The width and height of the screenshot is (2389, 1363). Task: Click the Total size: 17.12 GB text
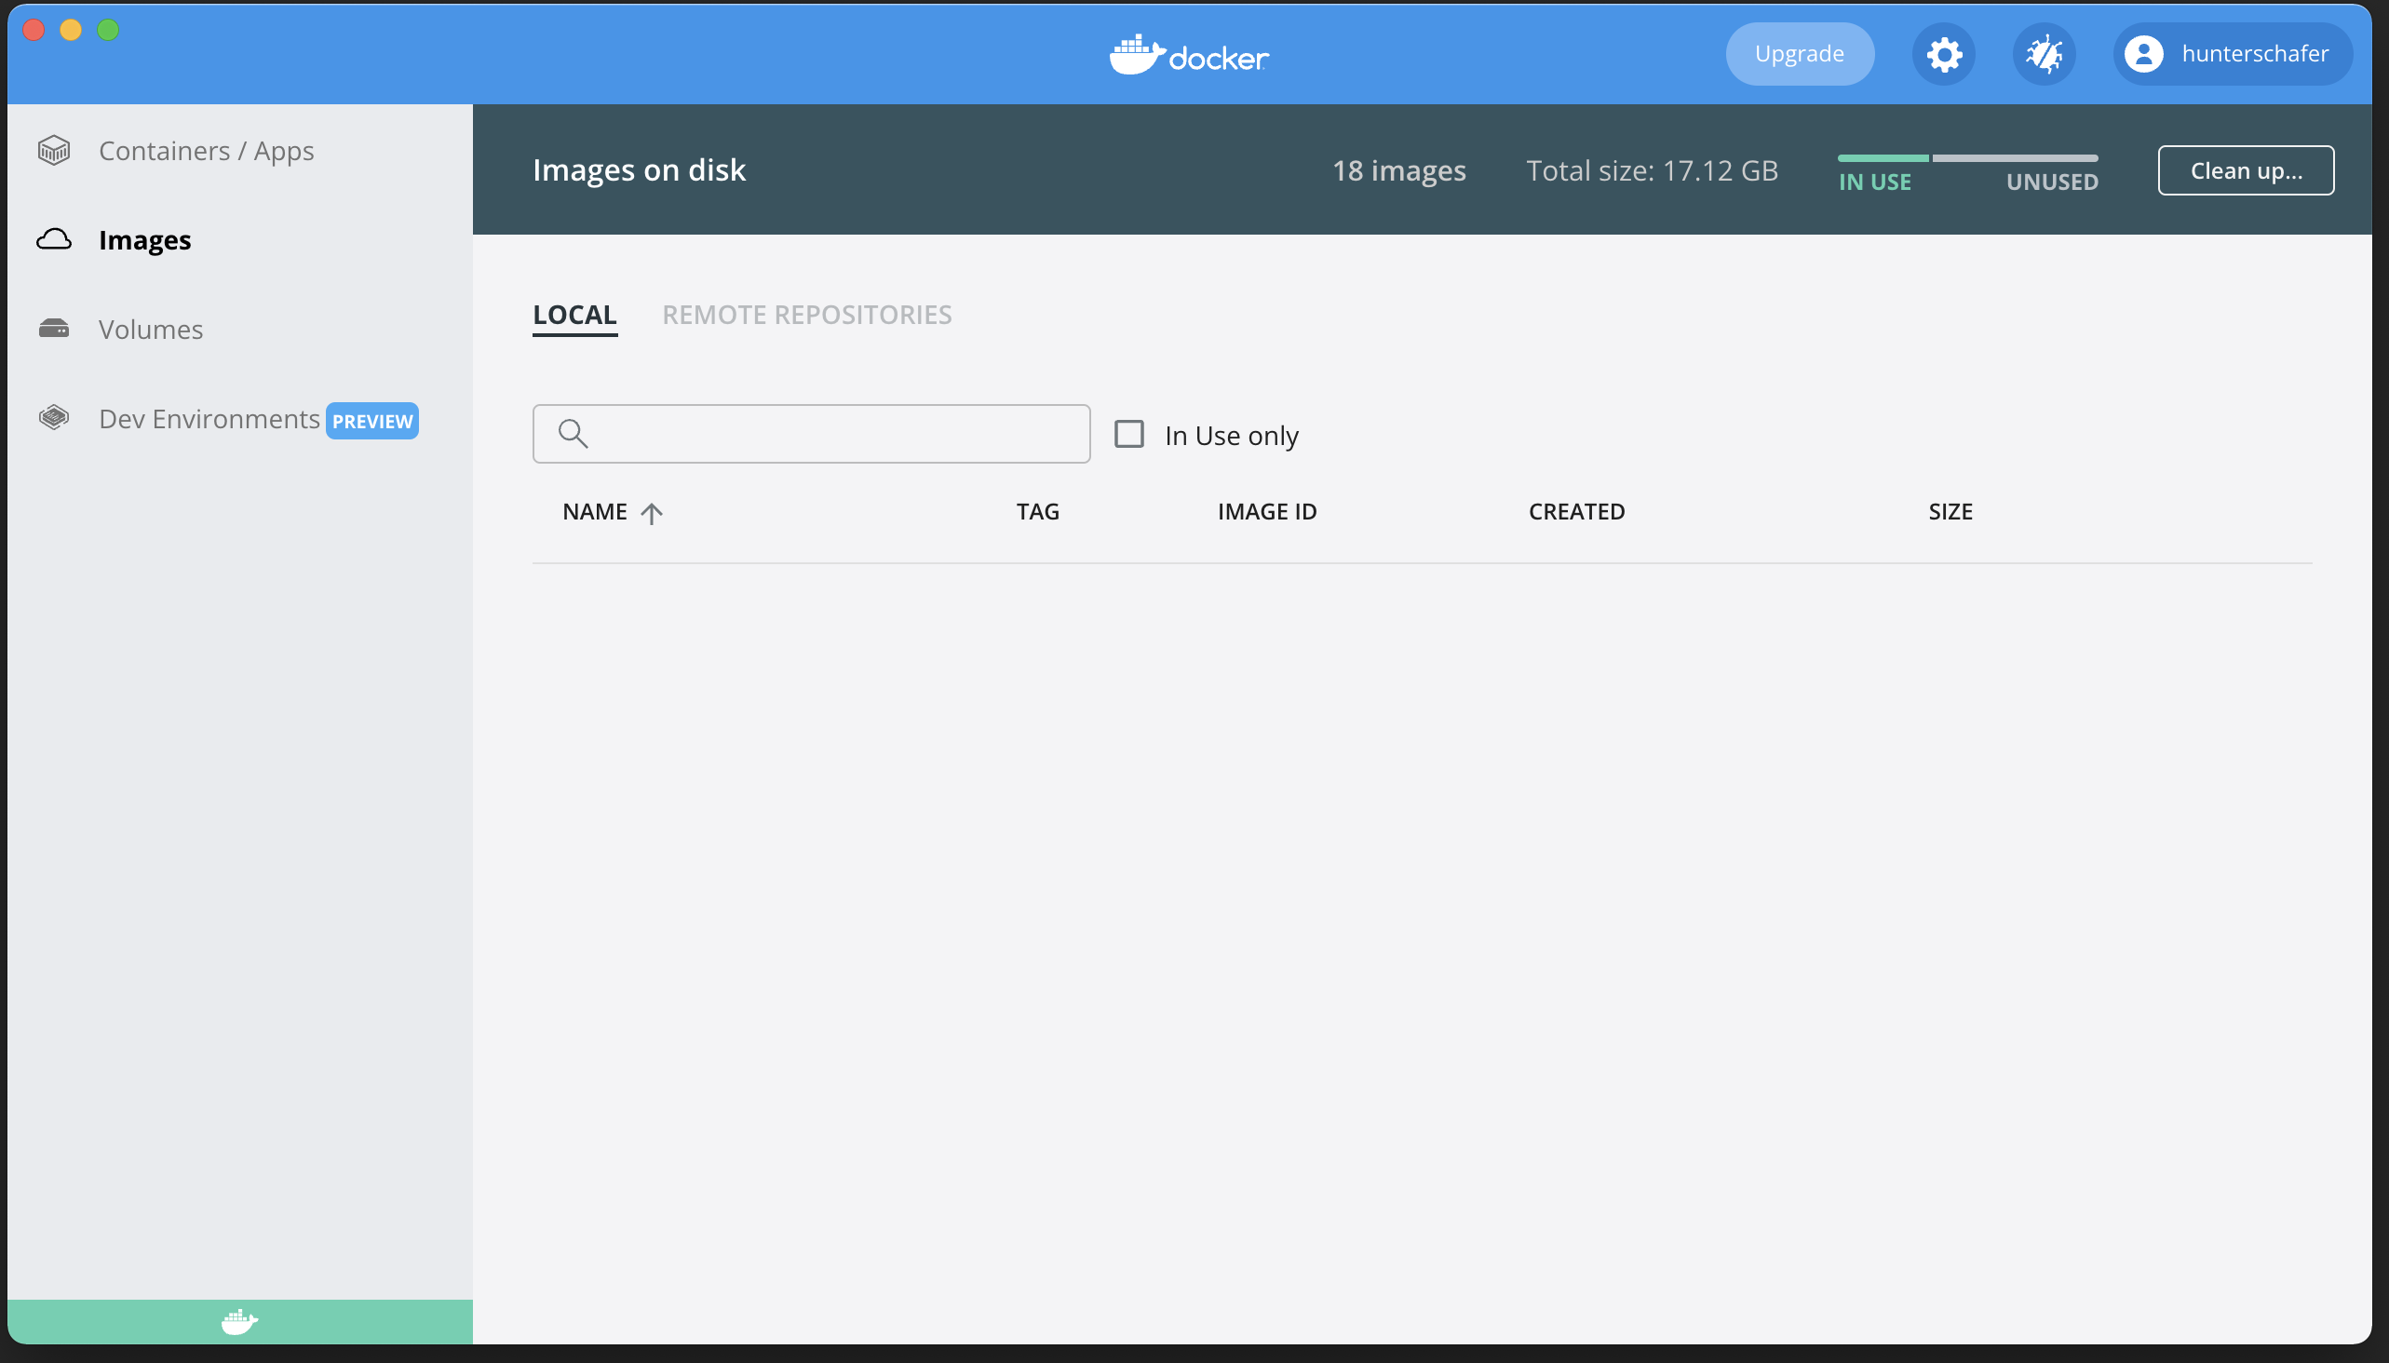1652,170
